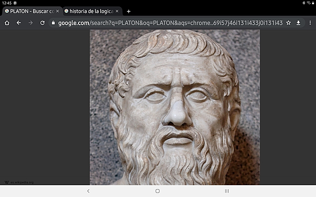Tap the Bluetooth status icon

click(x=304, y=3)
